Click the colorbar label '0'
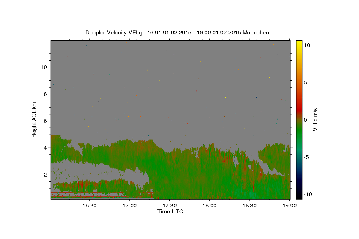This screenshot has height=239, width=359. pyautogui.click(x=305, y=120)
